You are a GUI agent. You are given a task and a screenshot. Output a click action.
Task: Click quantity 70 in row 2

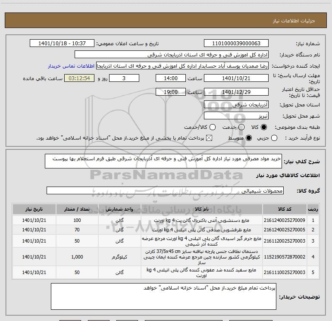tap(77, 230)
